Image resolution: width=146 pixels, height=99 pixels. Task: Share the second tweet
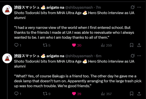[x=139, y=94]
